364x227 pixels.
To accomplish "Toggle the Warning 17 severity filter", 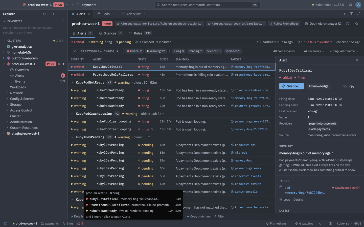I will pyautogui.click(x=156, y=51).
